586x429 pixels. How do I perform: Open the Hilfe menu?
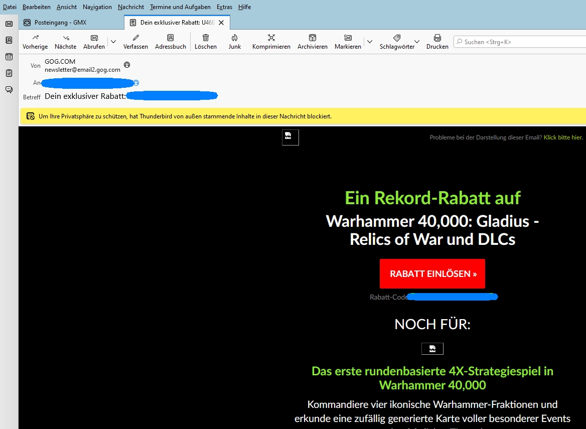[244, 7]
